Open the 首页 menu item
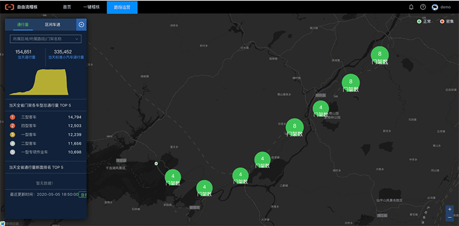The image size is (459, 226). [67, 7]
